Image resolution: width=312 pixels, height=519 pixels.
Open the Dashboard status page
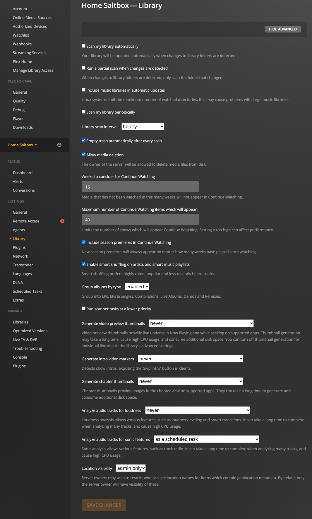23,173
